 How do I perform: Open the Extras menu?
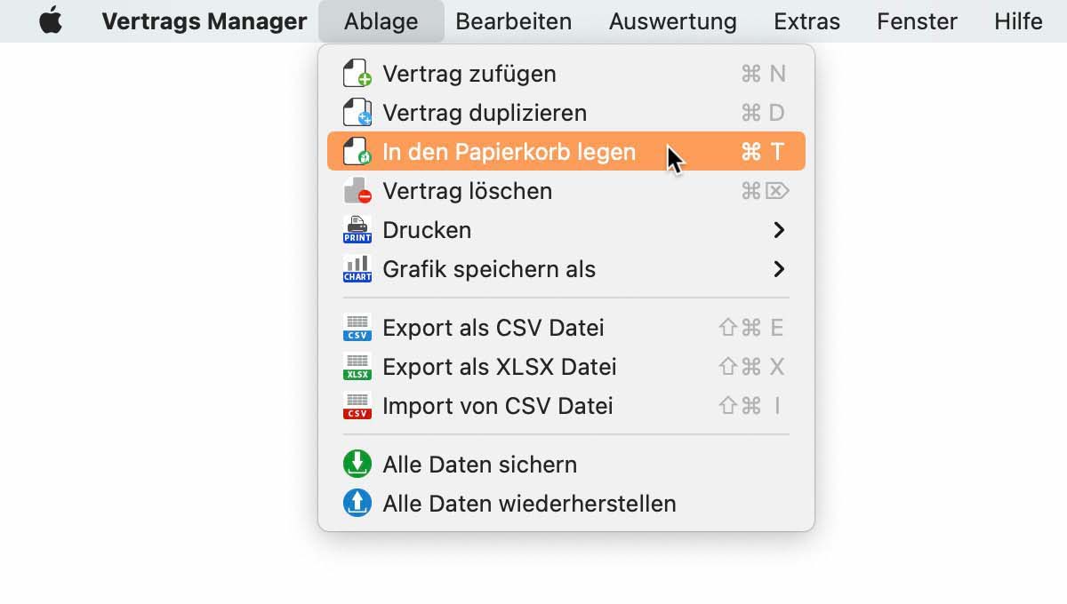click(x=806, y=21)
